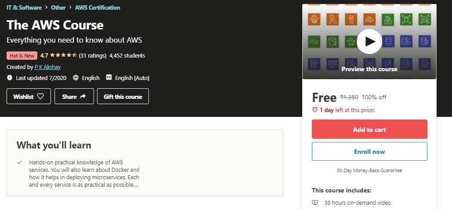Image resolution: width=452 pixels, height=210 pixels.
Task: Open the Other breadcrumb category
Action: click(58, 7)
